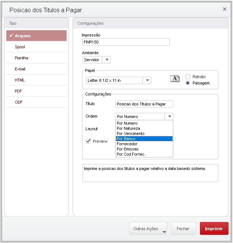
Task: Click the Impressão FINR150 text field
Action: 126,42
